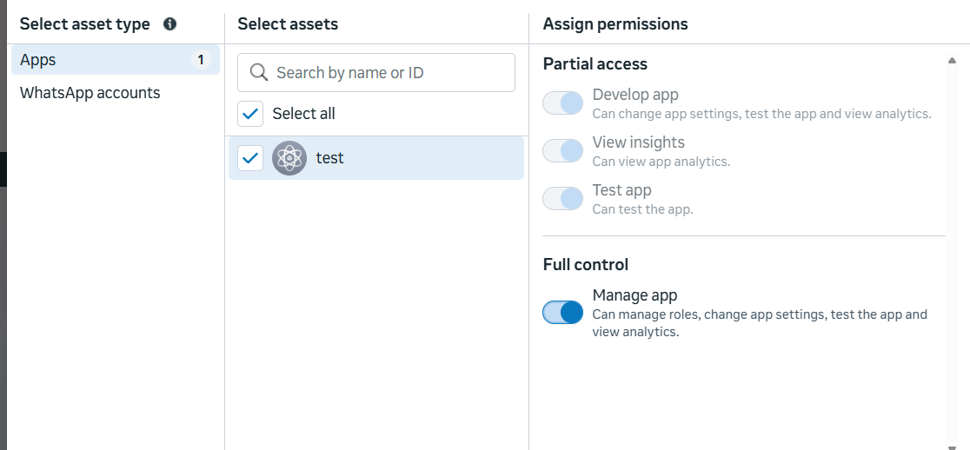Toggle the Develop app permission switch
Image resolution: width=970 pixels, height=450 pixels.
click(x=562, y=103)
